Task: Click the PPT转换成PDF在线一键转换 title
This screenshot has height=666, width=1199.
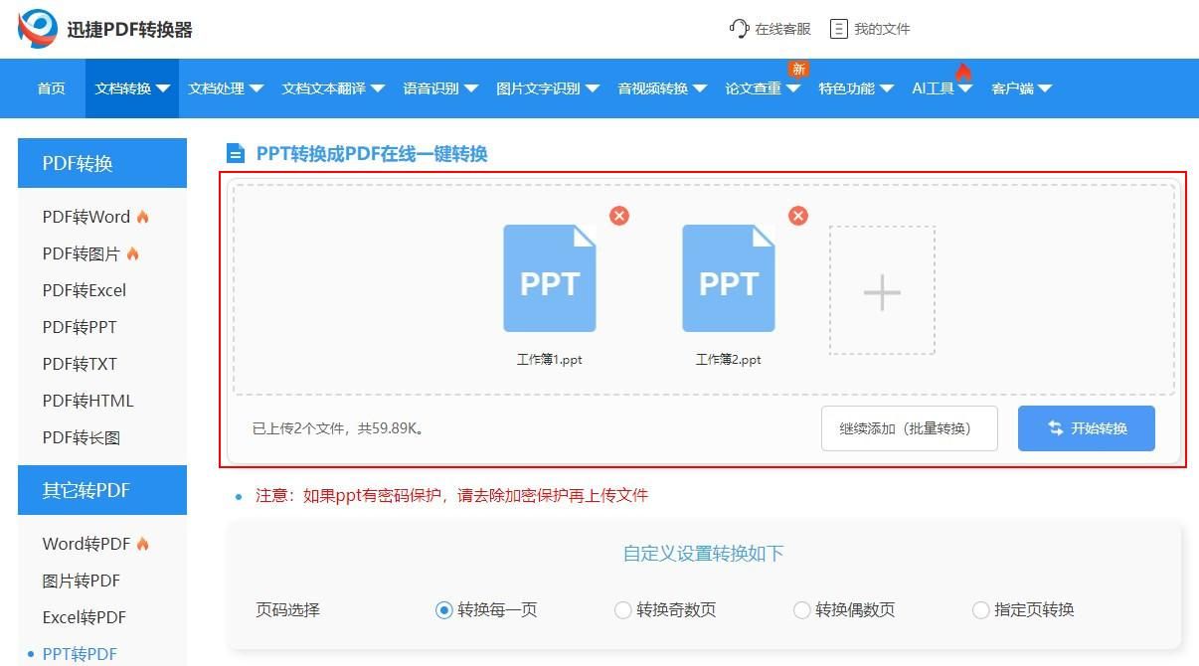Action: pyautogui.click(x=372, y=153)
